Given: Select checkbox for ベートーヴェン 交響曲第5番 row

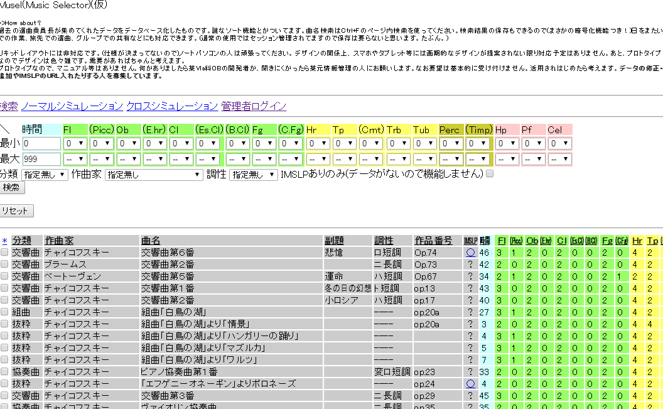Looking at the screenshot, I should pyautogui.click(x=5, y=276).
